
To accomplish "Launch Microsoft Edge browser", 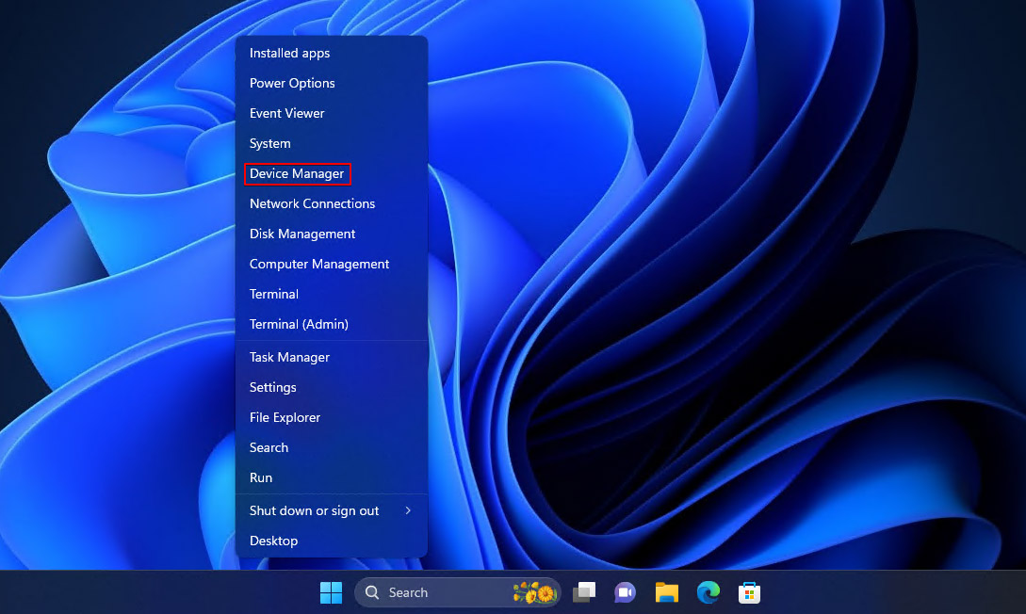I will coord(708,592).
